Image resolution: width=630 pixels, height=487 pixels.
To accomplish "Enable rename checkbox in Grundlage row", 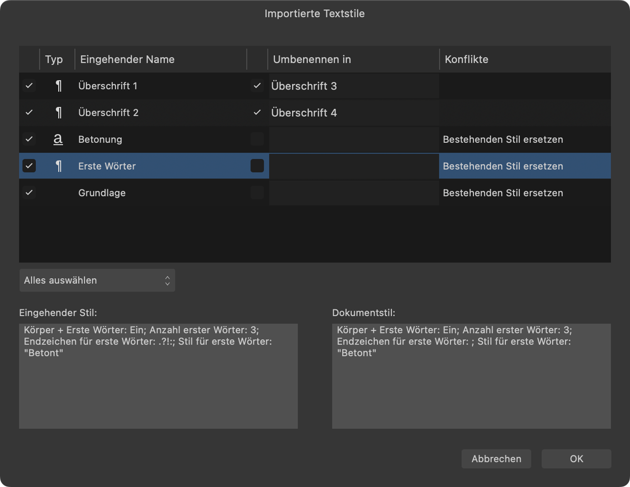I will point(257,193).
